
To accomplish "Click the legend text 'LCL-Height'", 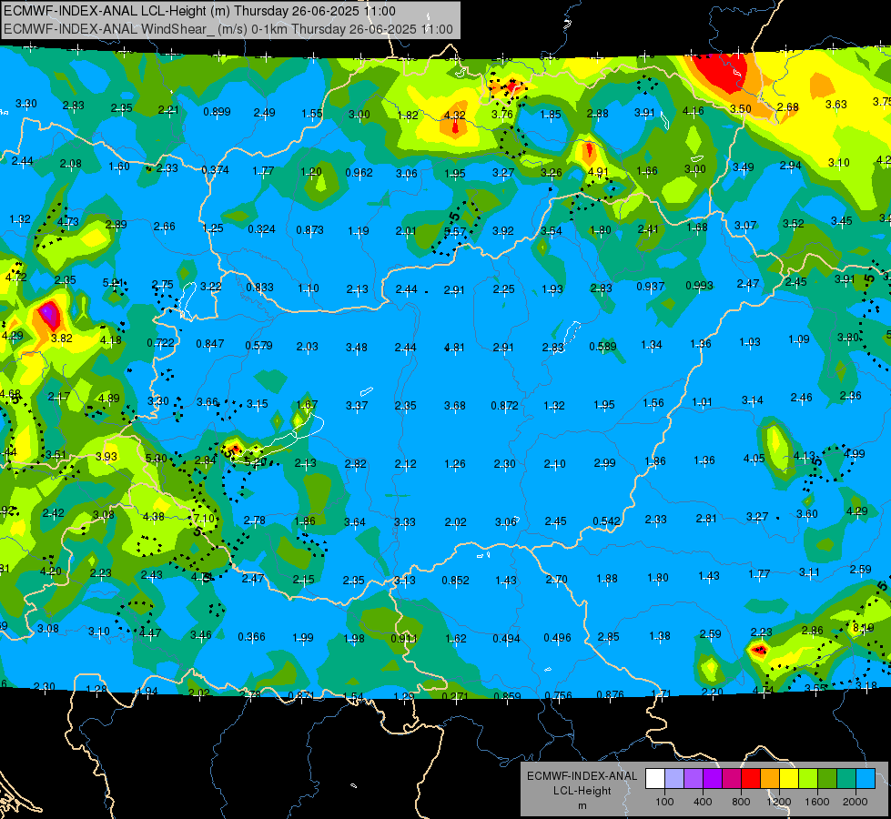I will pos(582,791).
